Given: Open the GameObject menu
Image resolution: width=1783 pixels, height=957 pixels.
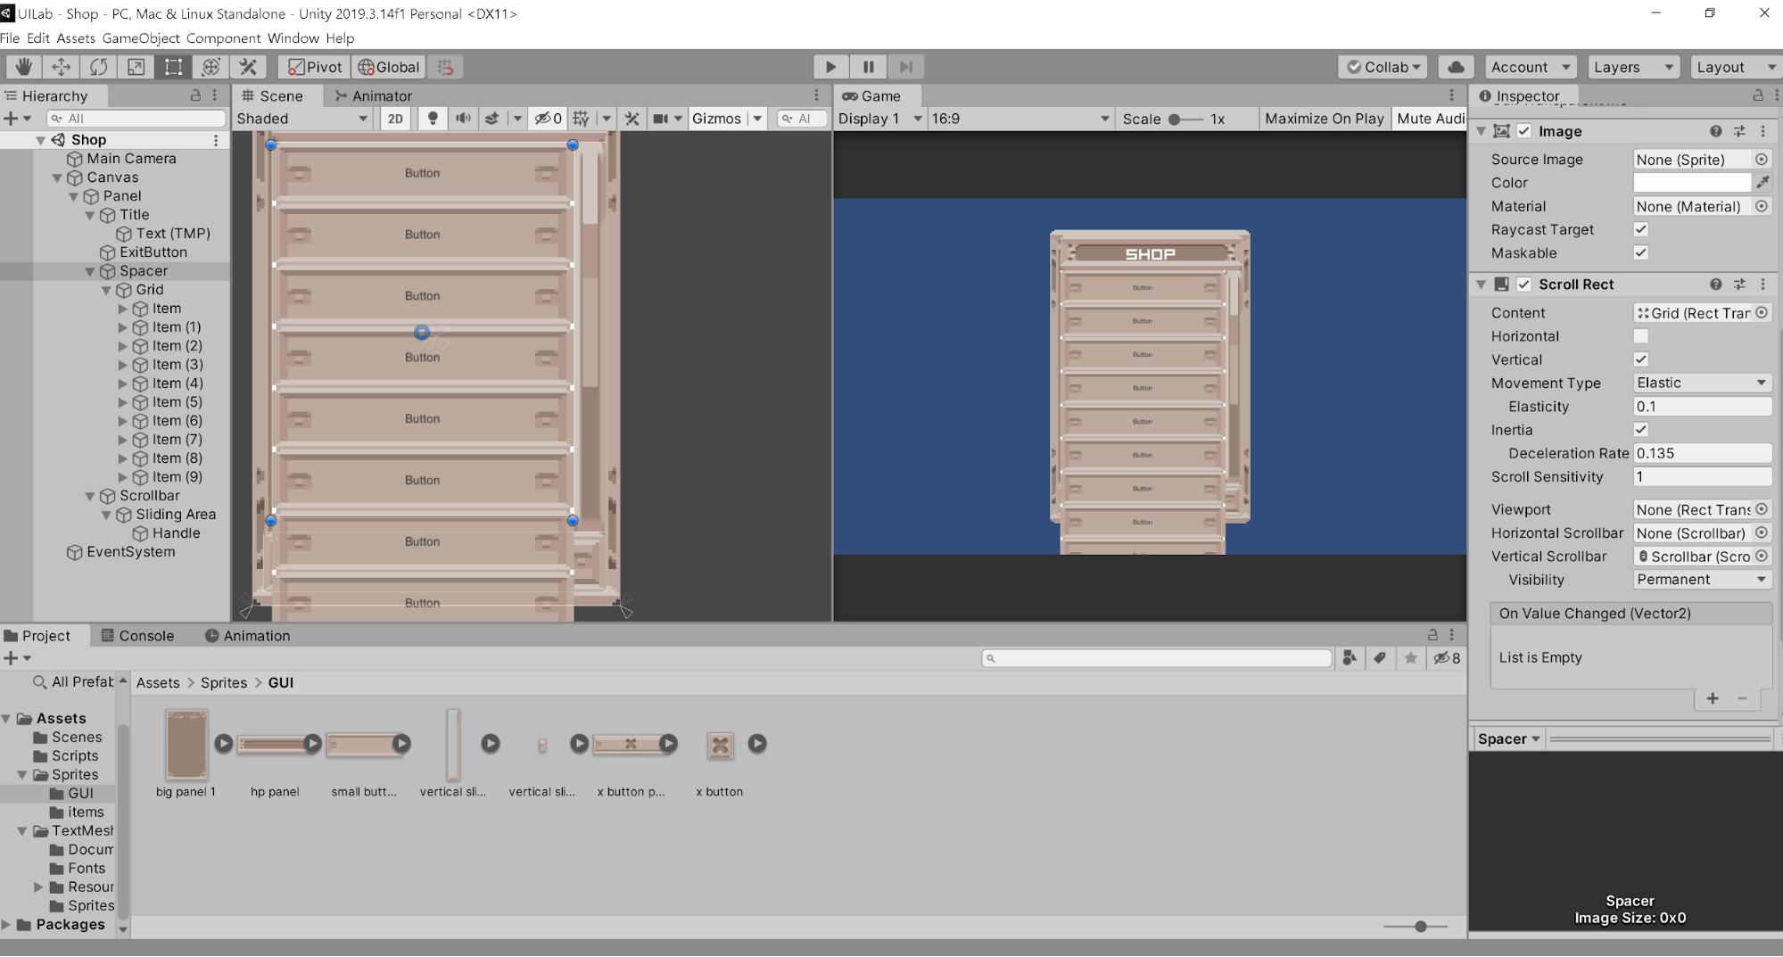Looking at the screenshot, I should point(141,38).
